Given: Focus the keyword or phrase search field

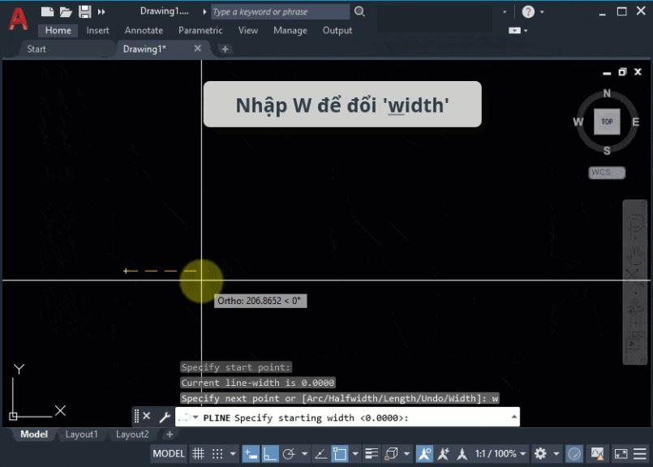Looking at the screenshot, I should [x=280, y=11].
